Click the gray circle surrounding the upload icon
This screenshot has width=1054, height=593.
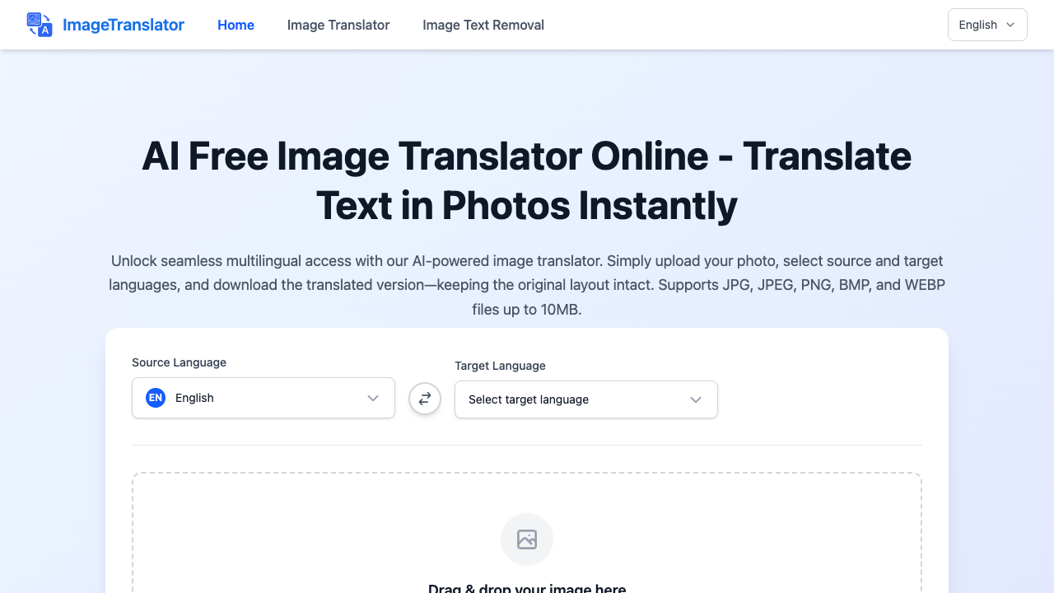[526, 539]
